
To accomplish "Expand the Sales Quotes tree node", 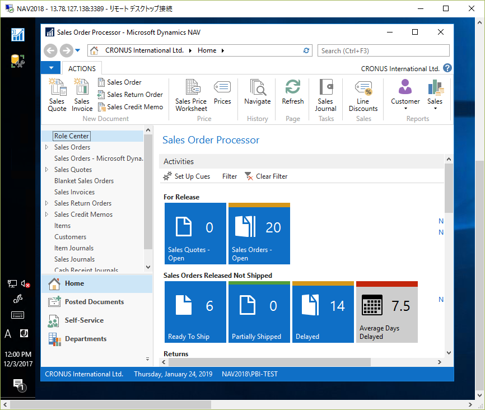I will (x=46, y=170).
